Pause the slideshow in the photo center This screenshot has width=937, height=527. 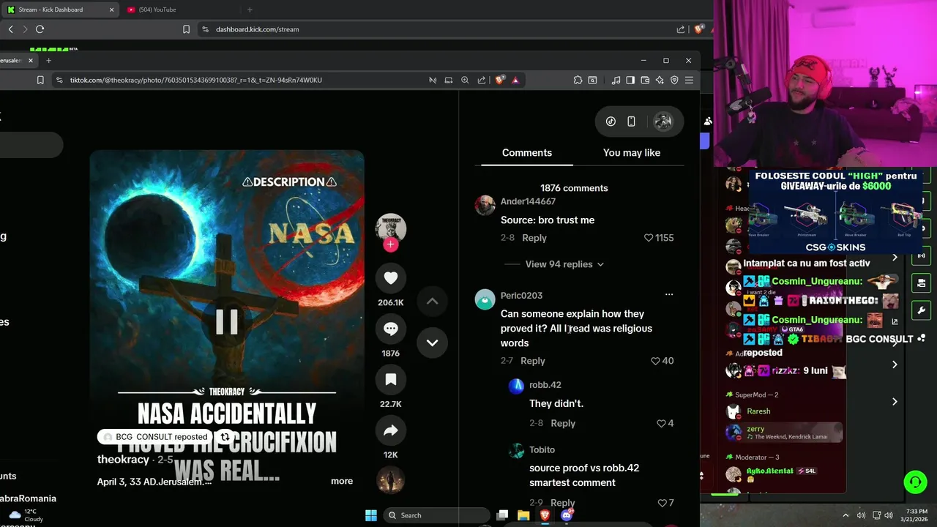coord(227,321)
